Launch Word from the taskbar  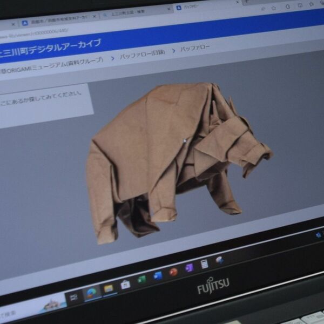(x=158, y=275)
